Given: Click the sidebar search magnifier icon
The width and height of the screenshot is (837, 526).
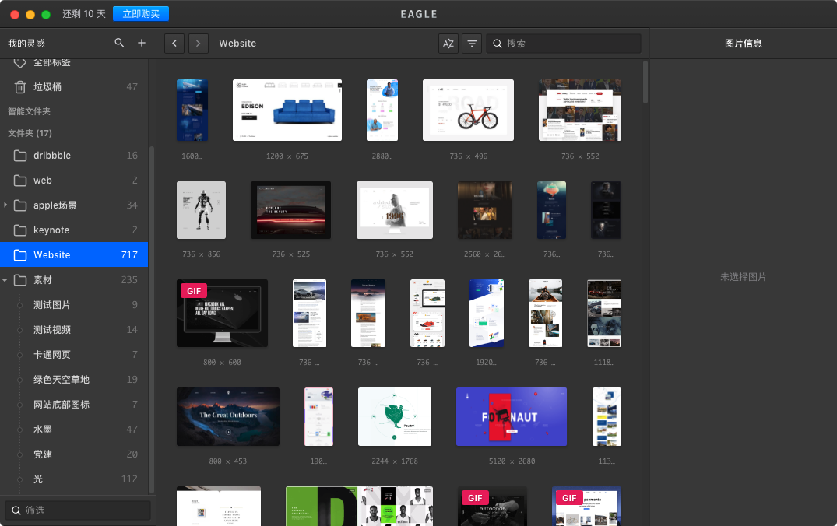Looking at the screenshot, I should click(119, 43).
